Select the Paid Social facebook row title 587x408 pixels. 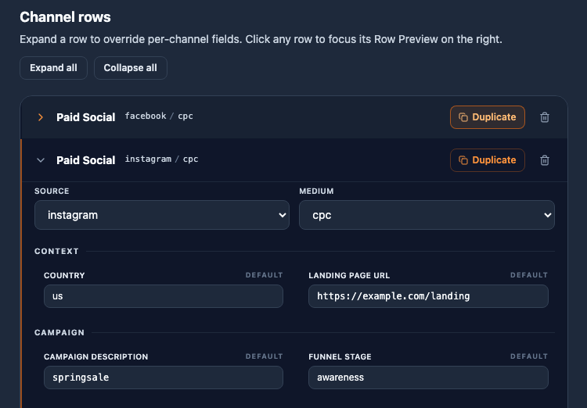[x=86, y=117]
